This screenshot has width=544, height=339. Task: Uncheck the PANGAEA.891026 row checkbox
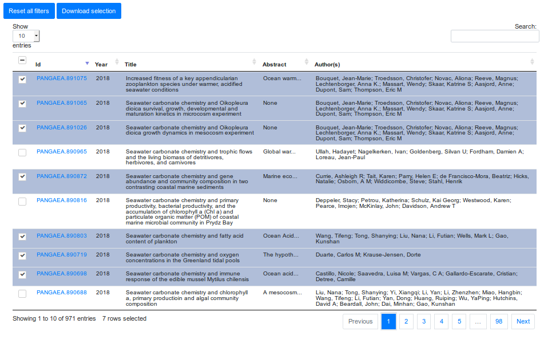(x=22, y=128)
